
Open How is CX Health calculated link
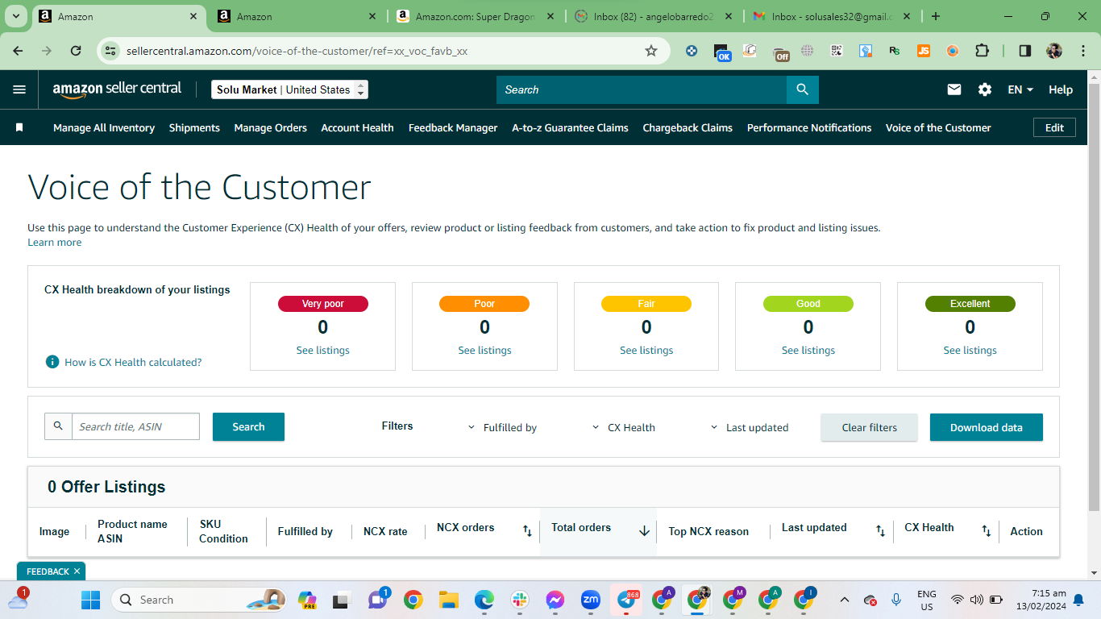[x=133, y=362]
